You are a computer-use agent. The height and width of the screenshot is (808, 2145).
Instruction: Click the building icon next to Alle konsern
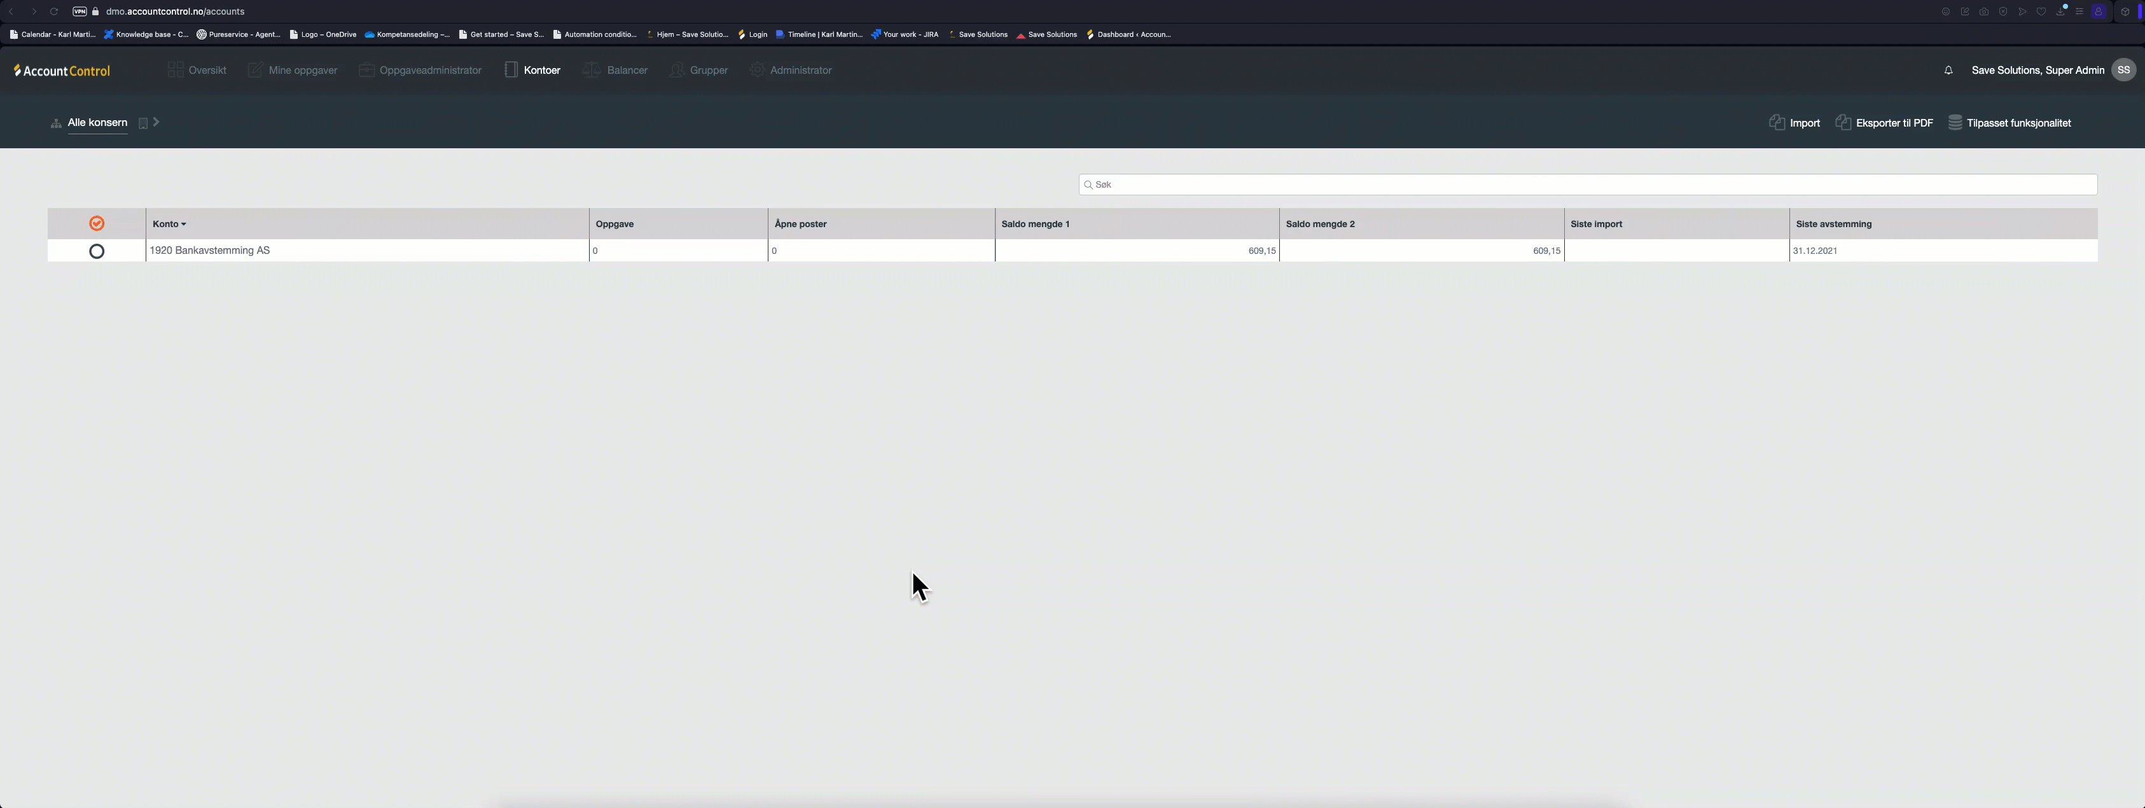pyautogui.click(x=143, y=122)
